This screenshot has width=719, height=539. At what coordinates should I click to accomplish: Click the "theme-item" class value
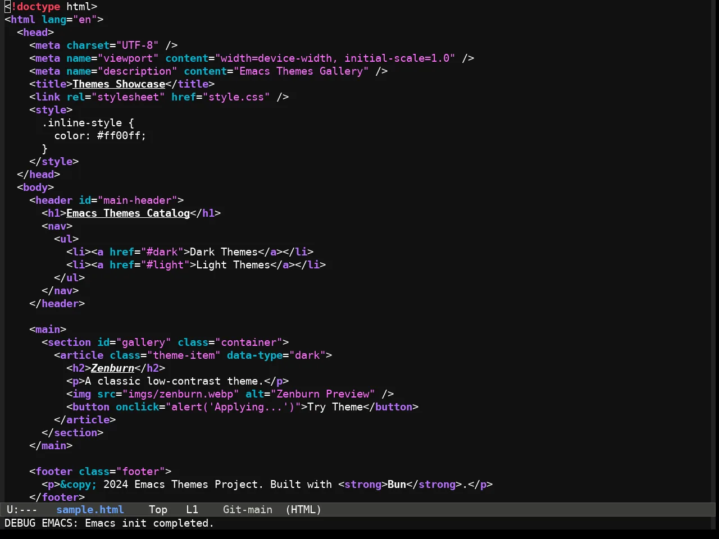184,355
